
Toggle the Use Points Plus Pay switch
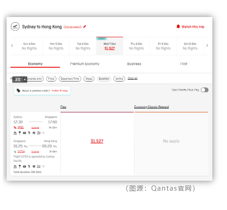[x=204, y=90]
